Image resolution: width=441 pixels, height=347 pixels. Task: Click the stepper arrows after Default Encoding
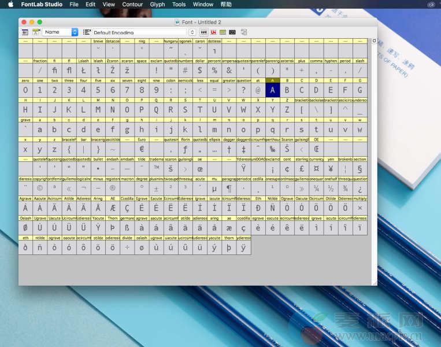click(191, 32)
